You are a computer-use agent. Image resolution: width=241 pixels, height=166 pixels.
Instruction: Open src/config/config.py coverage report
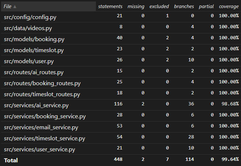pos(30,17)
